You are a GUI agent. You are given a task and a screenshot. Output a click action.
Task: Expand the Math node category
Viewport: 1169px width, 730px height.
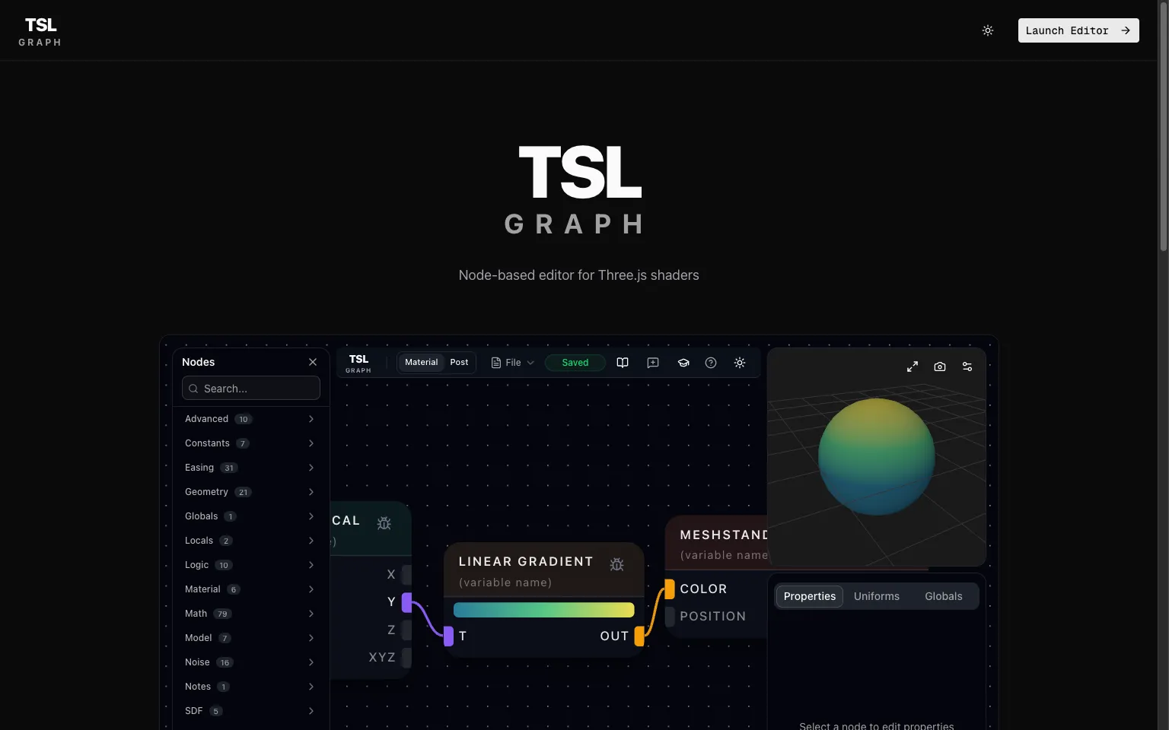[250, 614]
